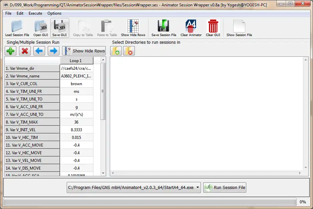Remove directory with folder X icon
Screen dimensions: 313x209
(129, 51)
